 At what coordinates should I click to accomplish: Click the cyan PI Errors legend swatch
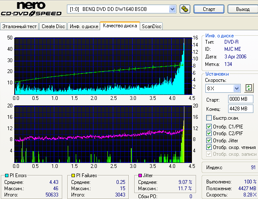pyautogui.click(x=7, y=175)
